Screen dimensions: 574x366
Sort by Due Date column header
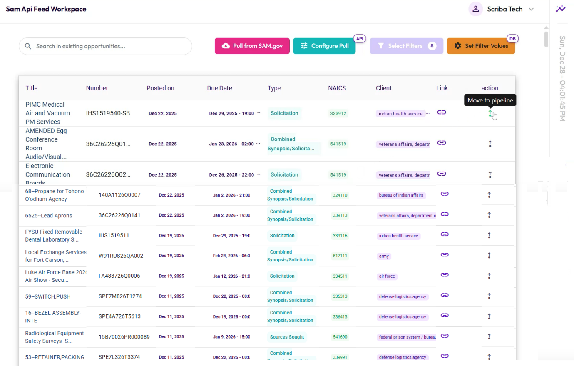pyautogui.click(x=219, y=88)
